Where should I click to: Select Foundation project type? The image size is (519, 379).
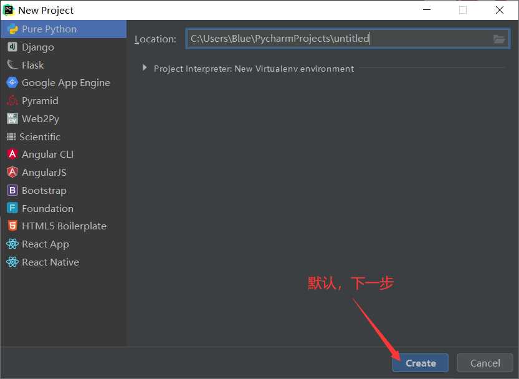point(64,208)
